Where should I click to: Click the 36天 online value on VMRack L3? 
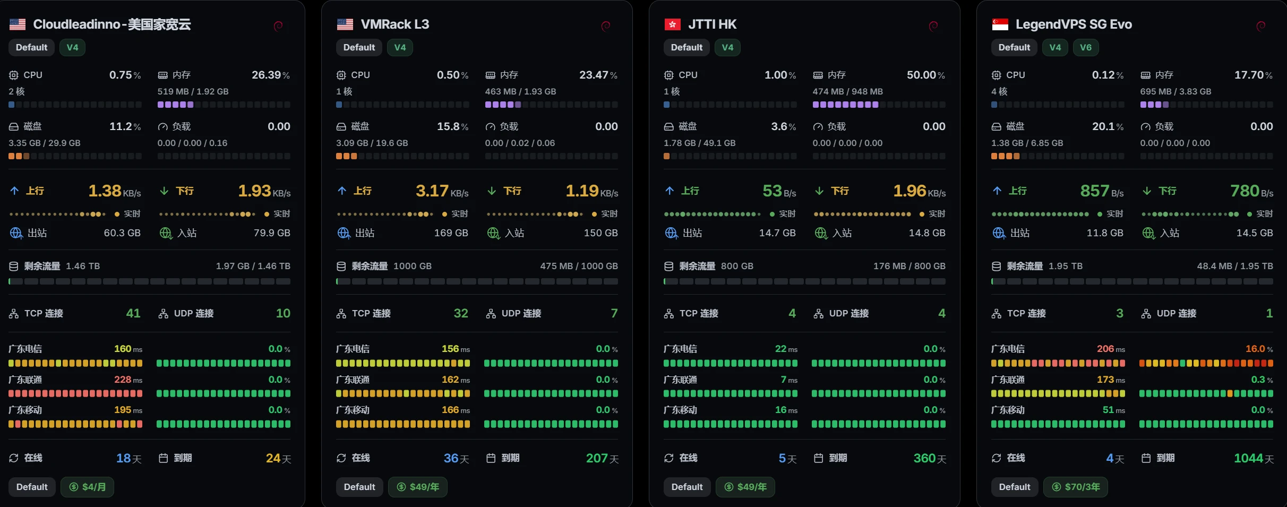tap(457, 458)
